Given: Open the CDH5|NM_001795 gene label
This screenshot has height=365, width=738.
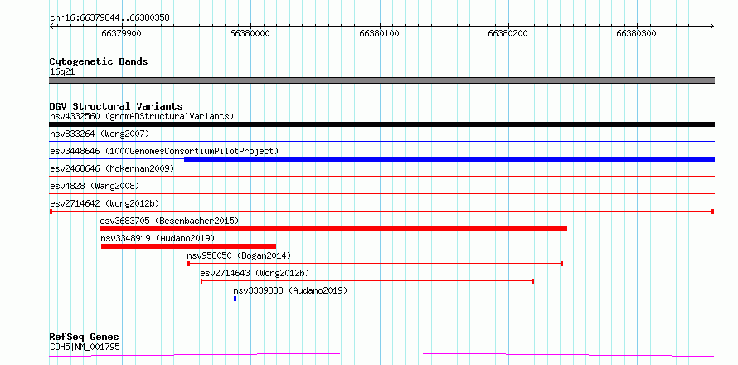Looking at the screenshot, I should click(x=85, y=347).
